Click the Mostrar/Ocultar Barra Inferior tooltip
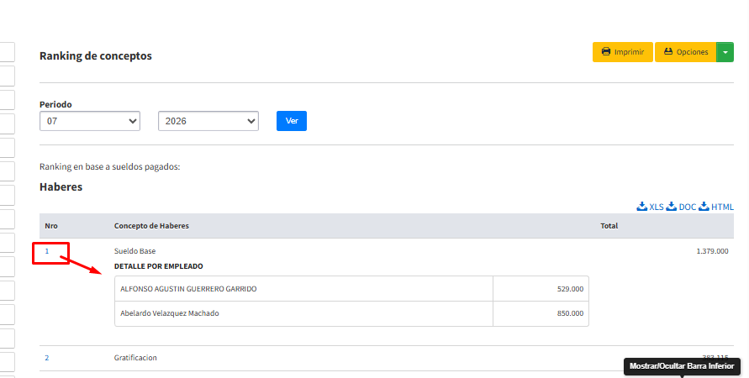The image size is (749, 378). (x=682, y=366)
